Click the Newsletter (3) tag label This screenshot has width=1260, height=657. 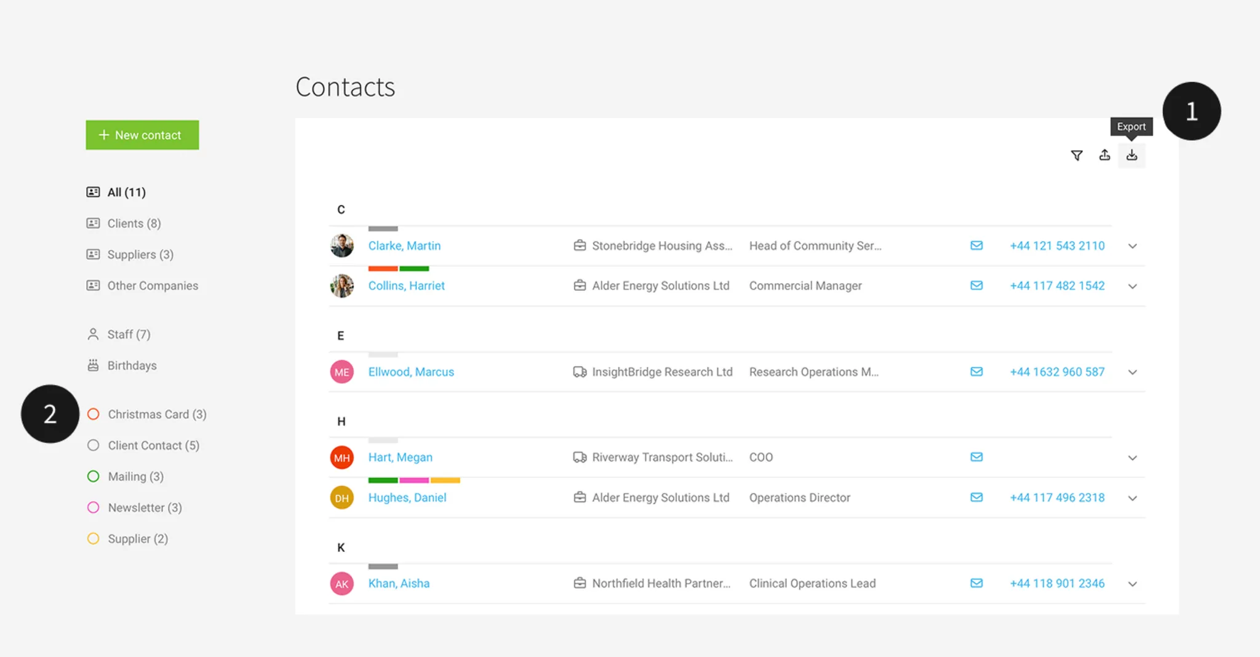point(145,508)
